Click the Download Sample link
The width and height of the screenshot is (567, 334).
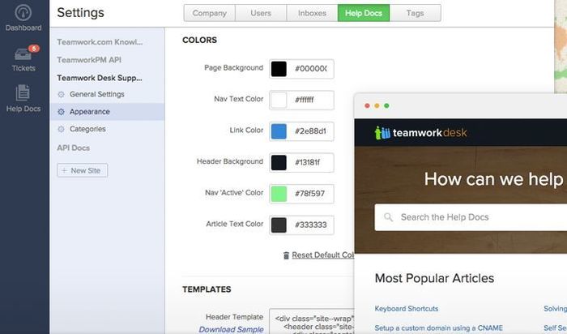231,329
